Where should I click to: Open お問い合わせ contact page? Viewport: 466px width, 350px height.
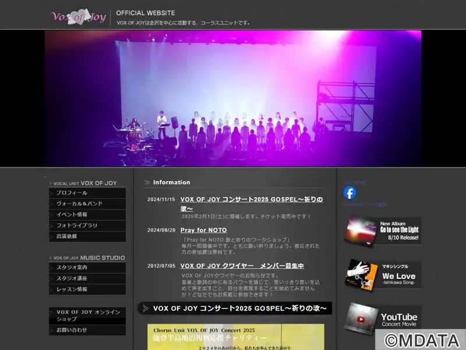tap(87, 330)
